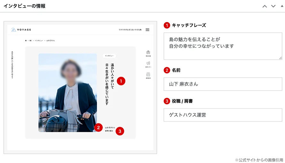Click the 役職 / 肩書 field label
The image size is (285, 163).
tap(182, 101)
